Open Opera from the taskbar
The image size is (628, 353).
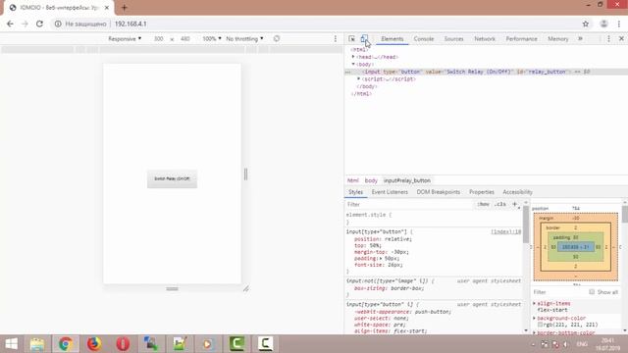click(123, 344)
